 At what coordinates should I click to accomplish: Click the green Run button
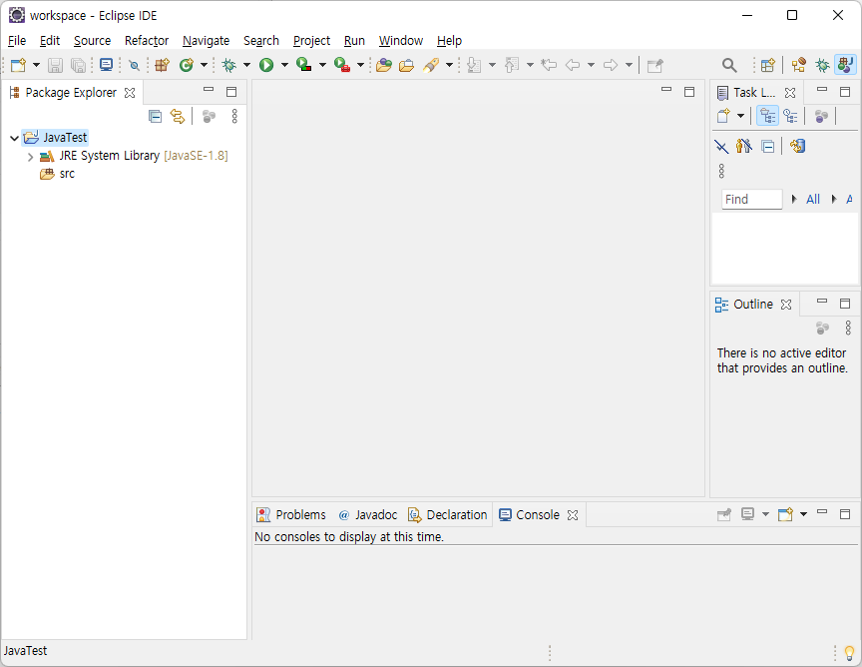266,65
